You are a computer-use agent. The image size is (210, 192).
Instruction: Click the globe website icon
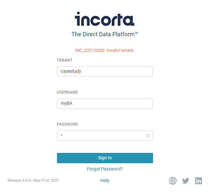(x=173, y=181)
